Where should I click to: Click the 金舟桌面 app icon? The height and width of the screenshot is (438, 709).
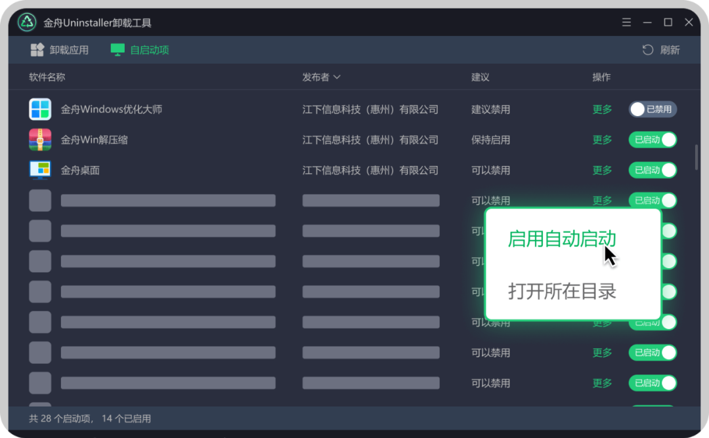pyautogui.click(x=40, y=170)
